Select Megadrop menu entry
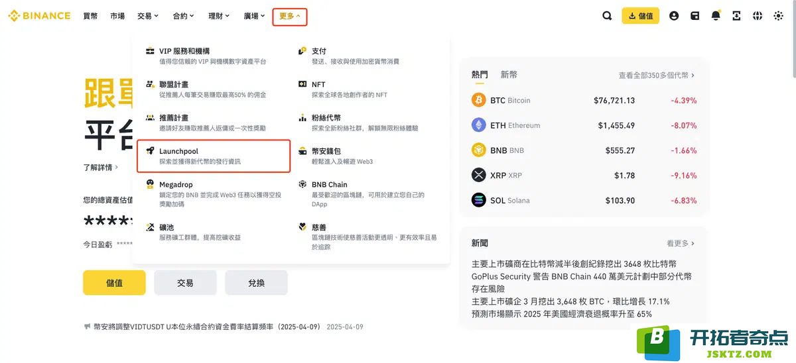The image size is (796, 363). point(214,193)
